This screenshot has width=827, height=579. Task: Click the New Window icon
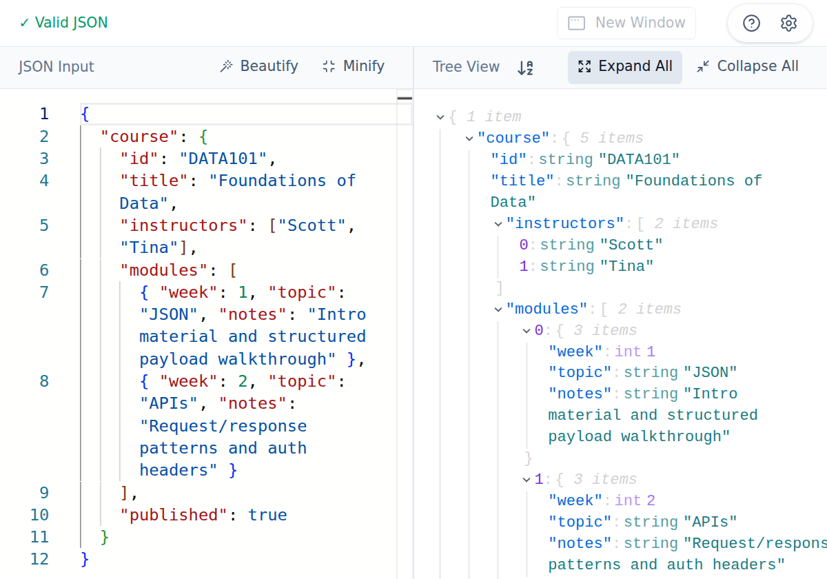pos(577,22)
